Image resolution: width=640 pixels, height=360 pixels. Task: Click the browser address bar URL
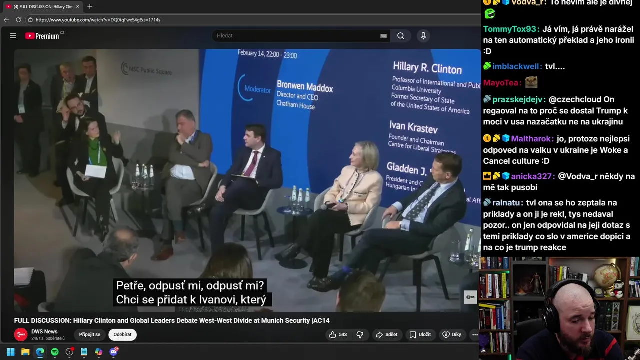(x=98, y=20)
